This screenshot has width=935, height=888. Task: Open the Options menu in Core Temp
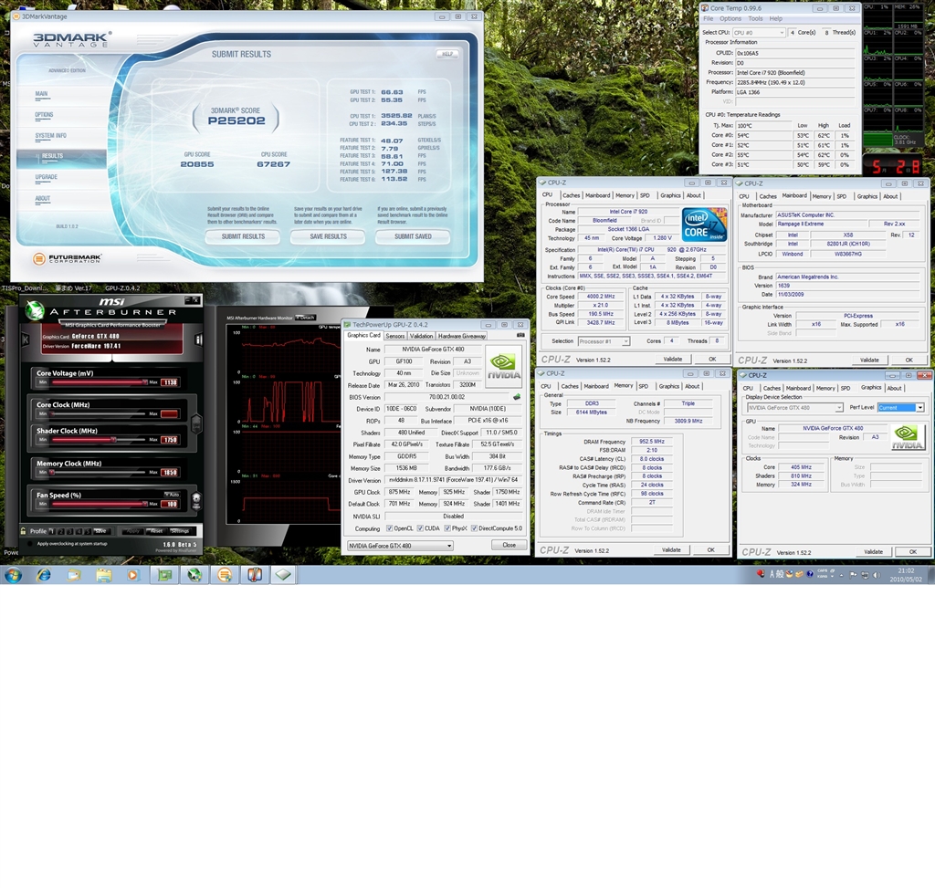(x=730, y=18)
